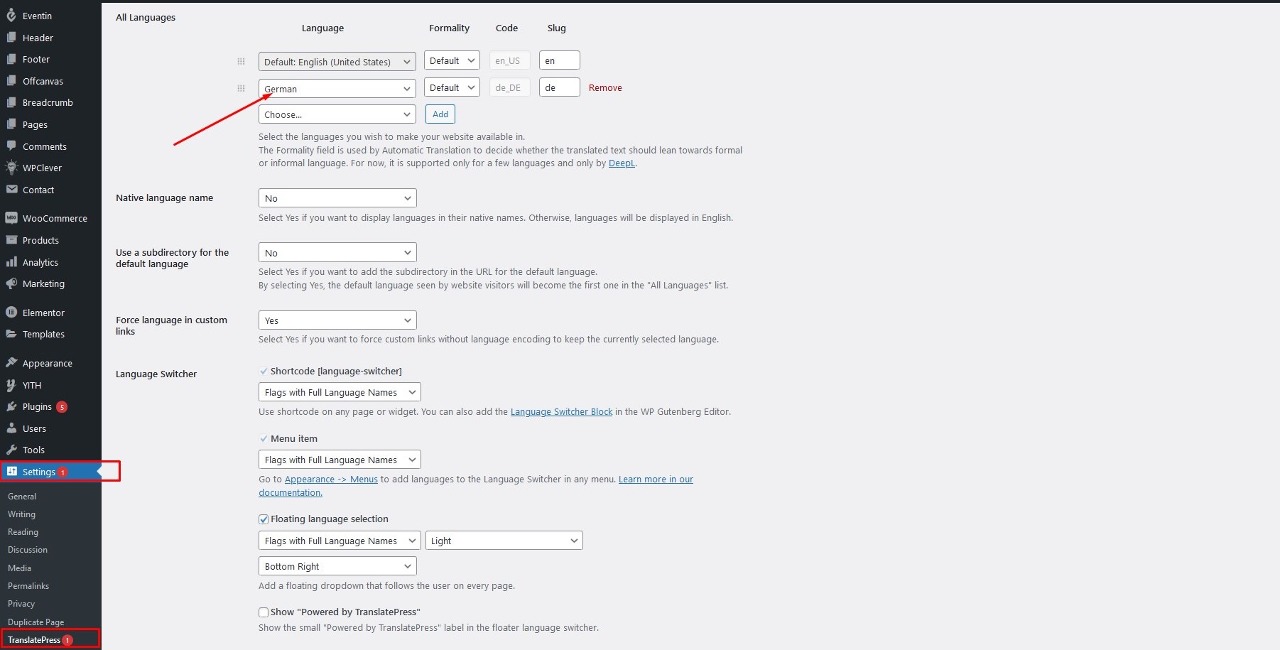Toggle the Menu item checkbox

(x=264, y=439)
